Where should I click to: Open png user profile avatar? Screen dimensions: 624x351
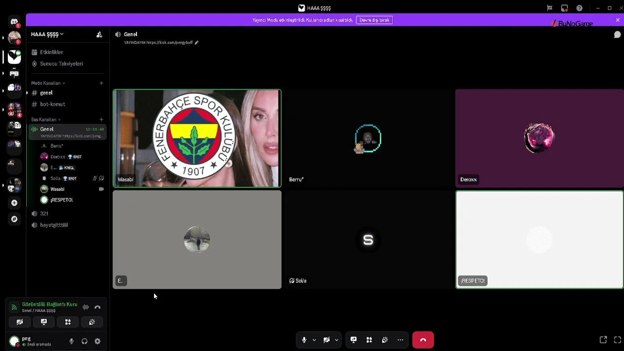point(14,341)
